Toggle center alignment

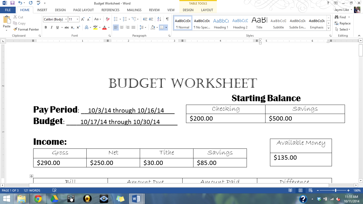122,27
